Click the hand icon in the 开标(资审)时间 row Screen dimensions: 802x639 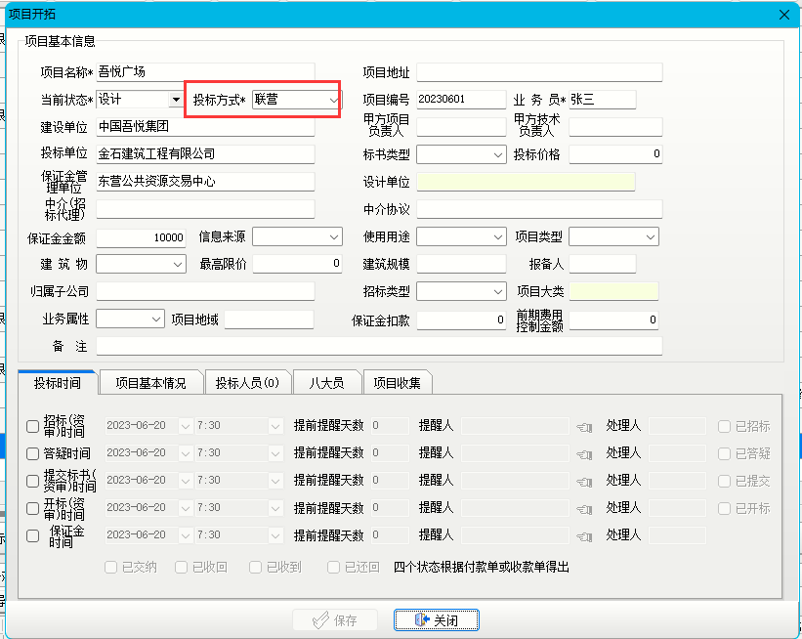point(584,508)
